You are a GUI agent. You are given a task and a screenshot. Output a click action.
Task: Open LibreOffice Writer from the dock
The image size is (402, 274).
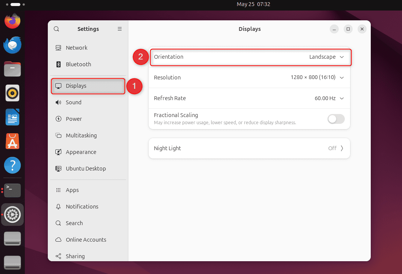click(12, 117)
